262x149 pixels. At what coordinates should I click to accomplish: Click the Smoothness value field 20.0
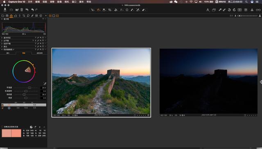pos(43,88)
